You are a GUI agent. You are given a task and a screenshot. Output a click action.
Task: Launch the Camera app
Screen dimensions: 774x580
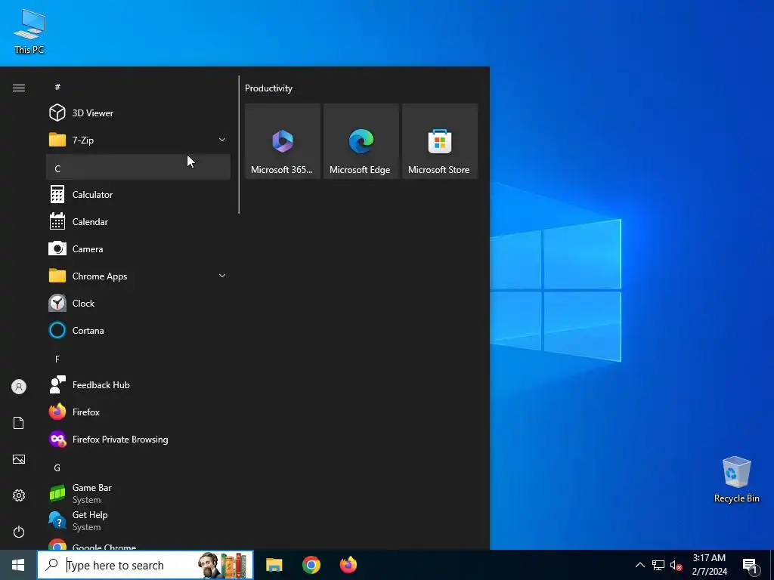(138, 248)
